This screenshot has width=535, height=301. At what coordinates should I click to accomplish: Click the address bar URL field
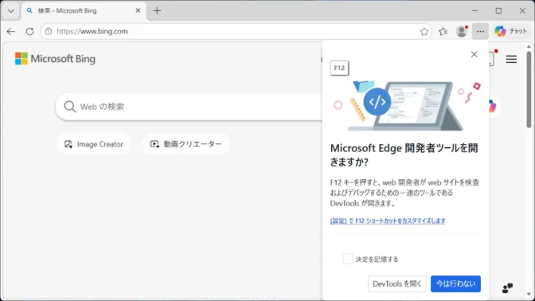coord(236,31)
